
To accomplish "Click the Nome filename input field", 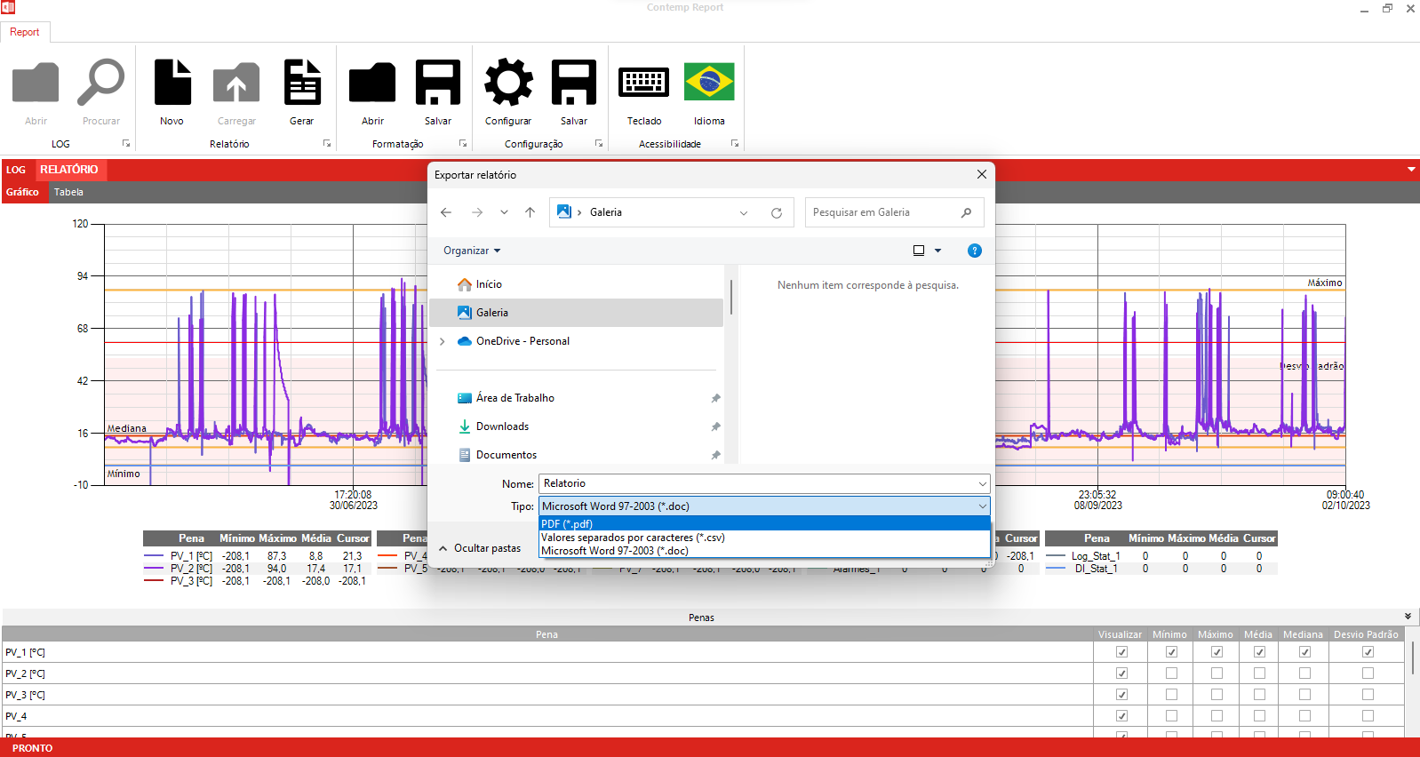I will click(x=755, y=483).
